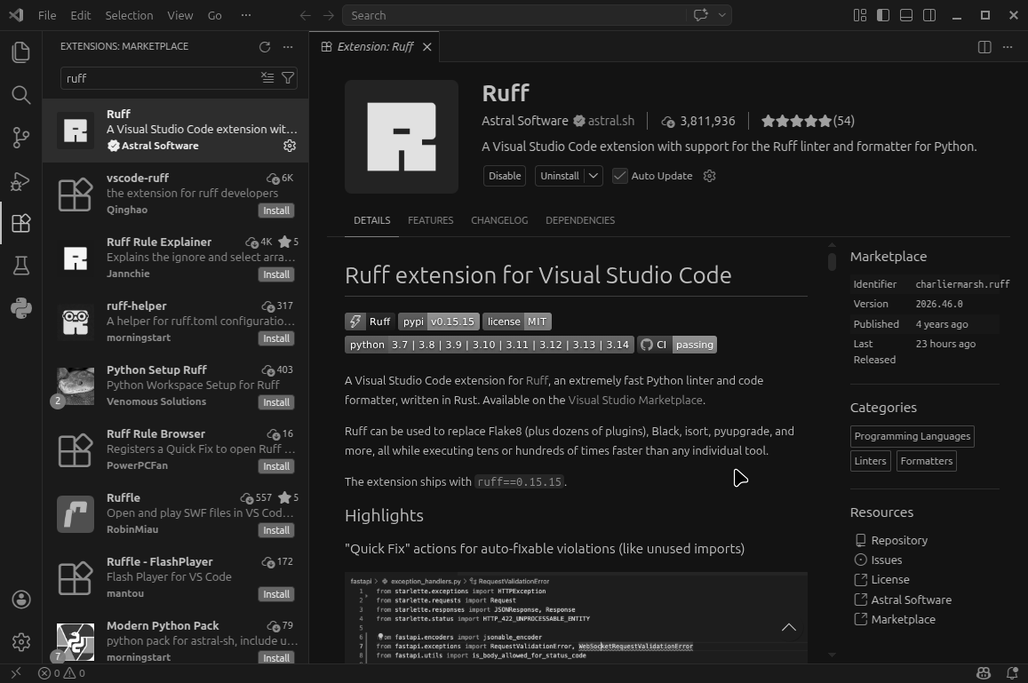1028x683 pixels.
Task: Toggle the bottom panel
Action: point(906,15)
